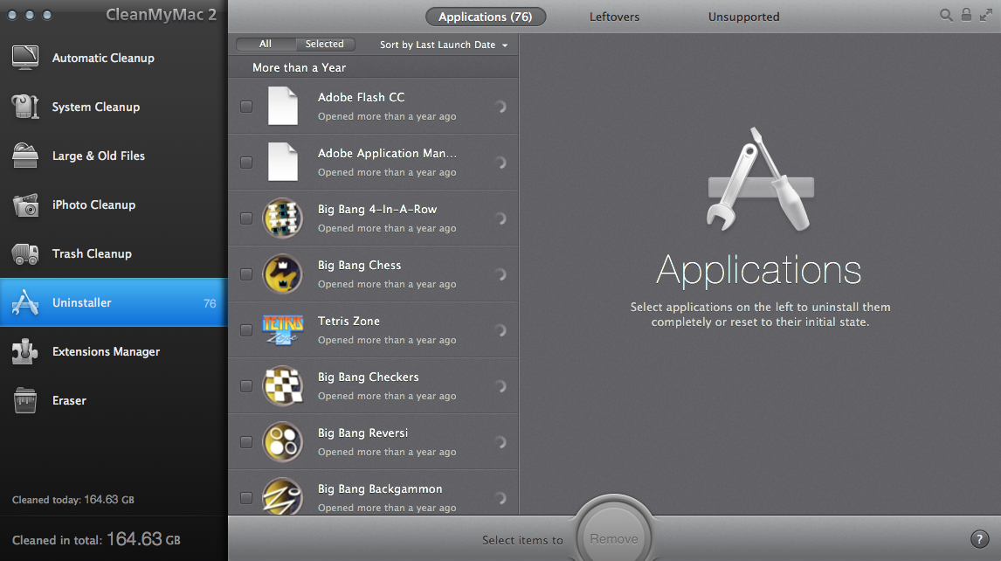Image resolution: width=1001 pixels, height=561 pixels.
Task: Switch to Applications (76) tab
Action: 485,17
